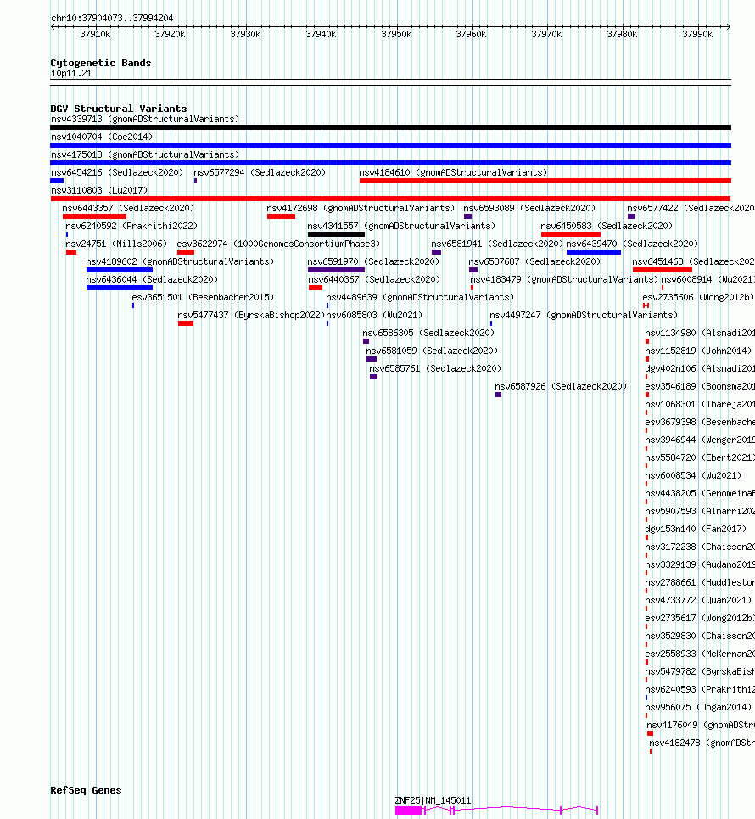
Task: Click esv3651501 (Besenbacher2015) label
Action: tap(203, 297)
